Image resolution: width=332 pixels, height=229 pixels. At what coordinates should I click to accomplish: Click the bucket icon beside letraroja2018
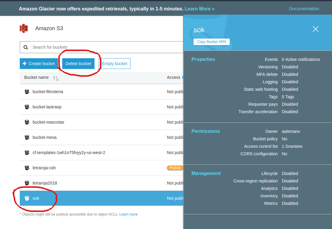point(27,183)
